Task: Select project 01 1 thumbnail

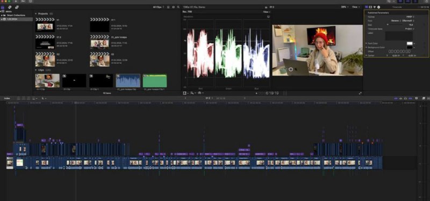Action: 99,25
